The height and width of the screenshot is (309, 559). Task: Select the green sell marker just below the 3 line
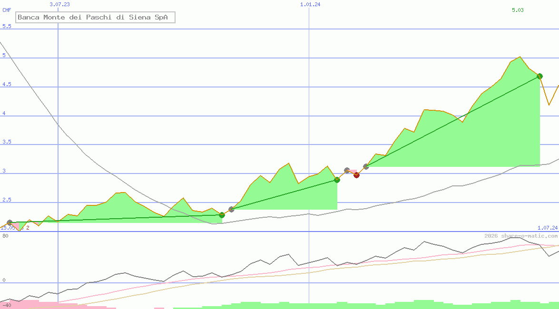click(337, 180)
